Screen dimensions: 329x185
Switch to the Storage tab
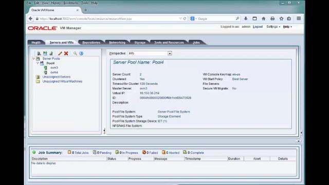point(140,43)
